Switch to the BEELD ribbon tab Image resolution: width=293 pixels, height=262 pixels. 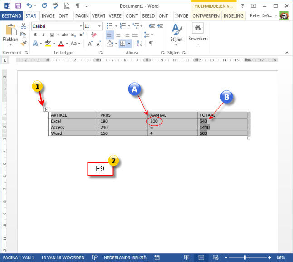point(148,16)
